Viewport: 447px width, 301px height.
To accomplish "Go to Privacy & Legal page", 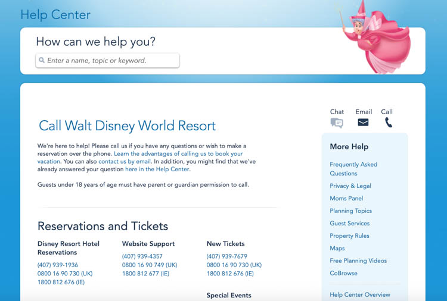I will click(x=350, y=186).
